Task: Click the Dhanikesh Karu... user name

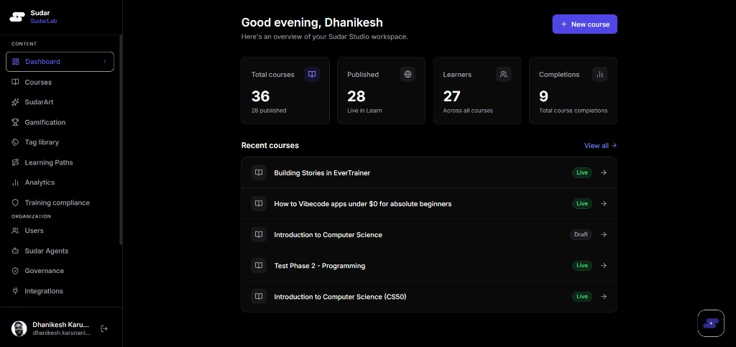Action: click(x=60, y=325)
